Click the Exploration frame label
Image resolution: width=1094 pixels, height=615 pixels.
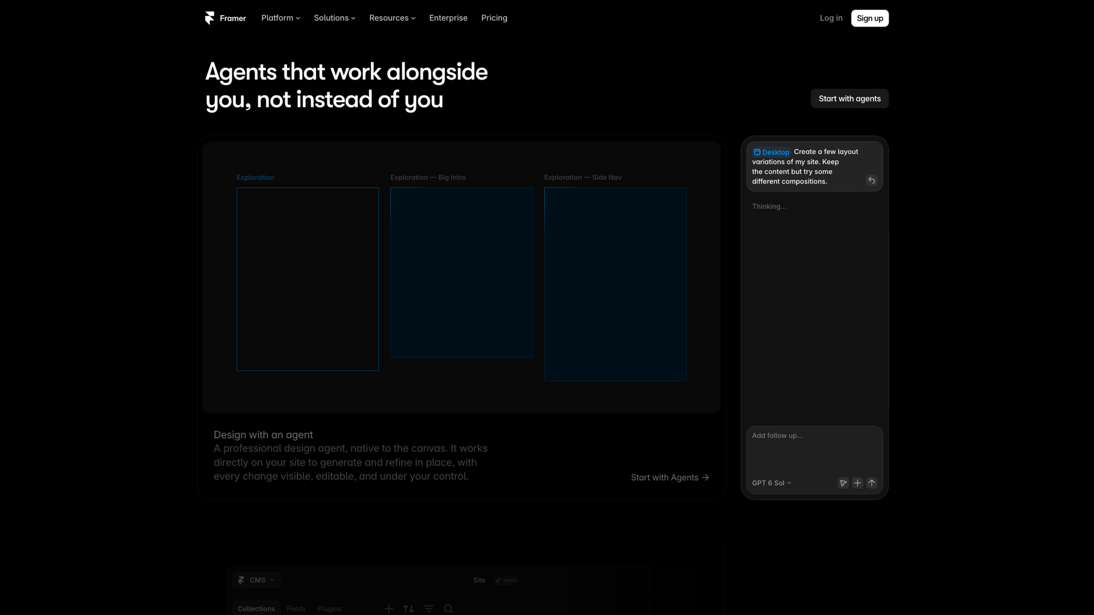coord(255,178)
